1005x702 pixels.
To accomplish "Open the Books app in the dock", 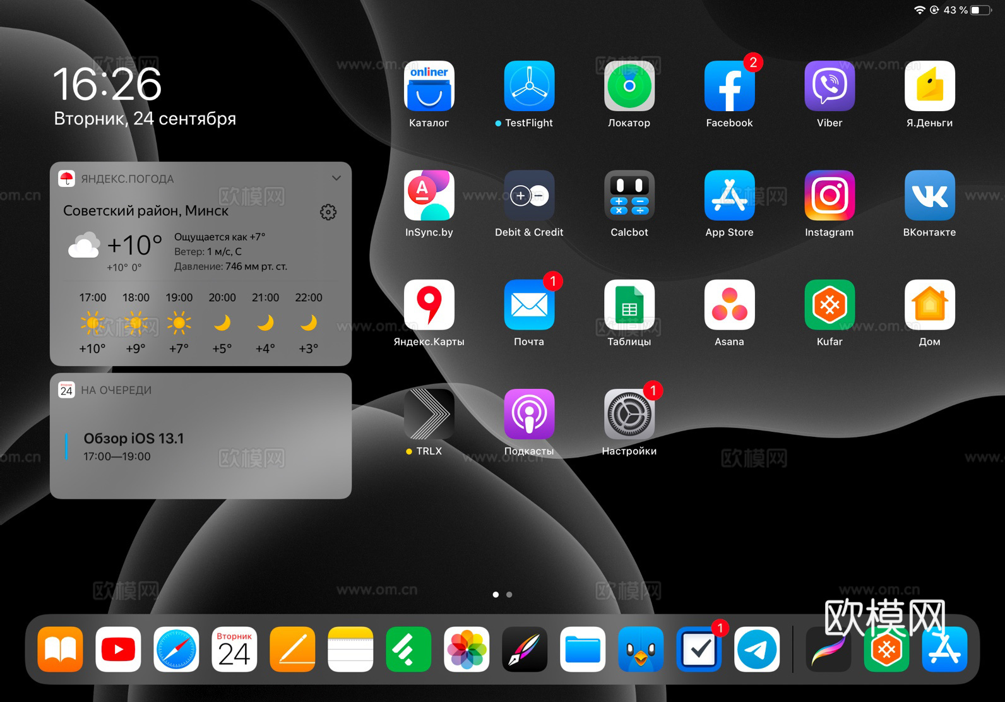I will [60, 649].
